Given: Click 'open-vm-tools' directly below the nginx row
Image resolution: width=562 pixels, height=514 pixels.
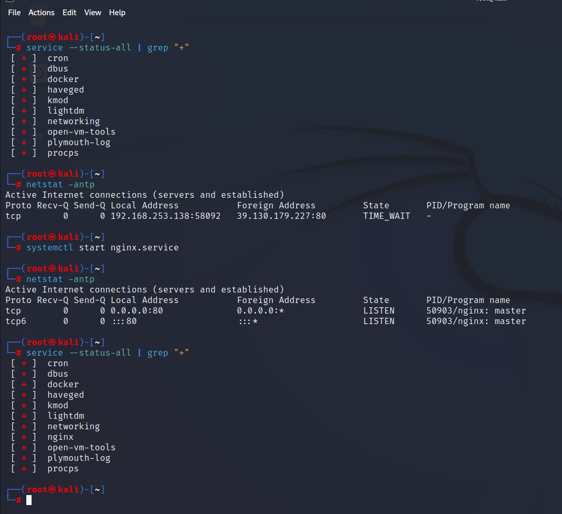Looking at the screenshot, I should point(82,448).
